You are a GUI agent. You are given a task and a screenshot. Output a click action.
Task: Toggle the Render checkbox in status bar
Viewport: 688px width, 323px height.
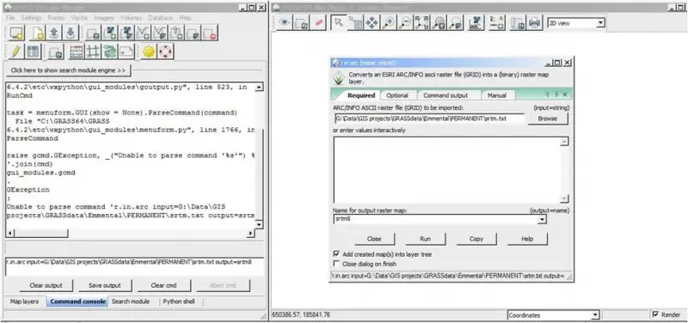[655, 314]
